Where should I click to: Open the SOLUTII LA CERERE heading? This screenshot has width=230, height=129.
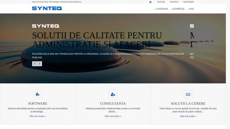[x=188, y=103]
